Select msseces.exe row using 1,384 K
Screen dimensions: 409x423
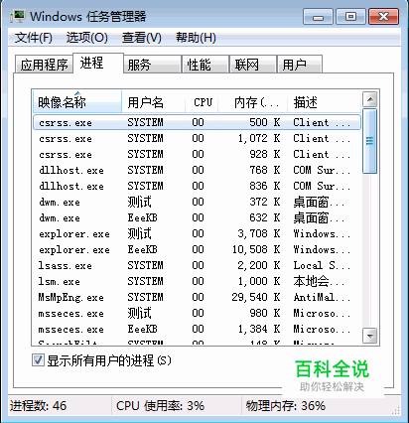coord(197,329)
